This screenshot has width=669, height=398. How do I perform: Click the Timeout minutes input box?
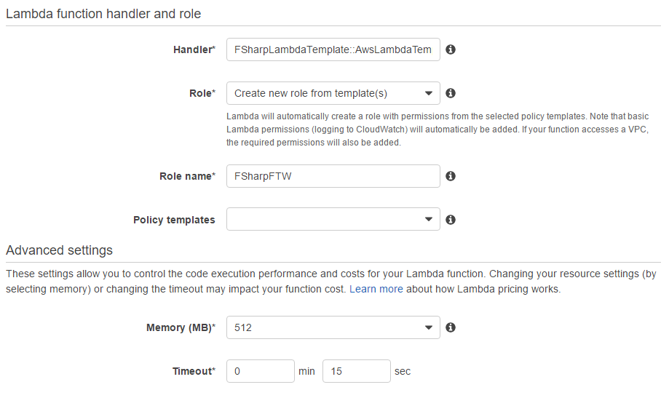pyautogui.click(x=260, y=371)
